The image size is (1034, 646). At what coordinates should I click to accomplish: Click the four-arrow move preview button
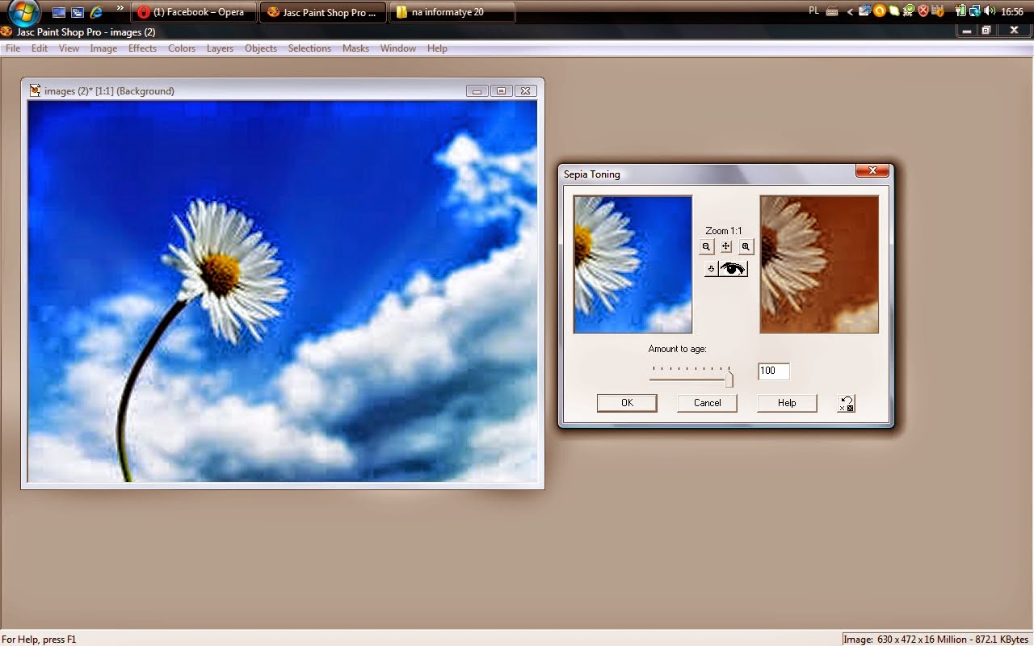(726, 247)
